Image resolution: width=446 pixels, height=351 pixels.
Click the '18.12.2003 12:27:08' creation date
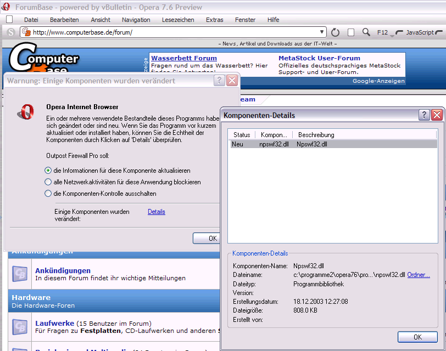tap(321, 301)
